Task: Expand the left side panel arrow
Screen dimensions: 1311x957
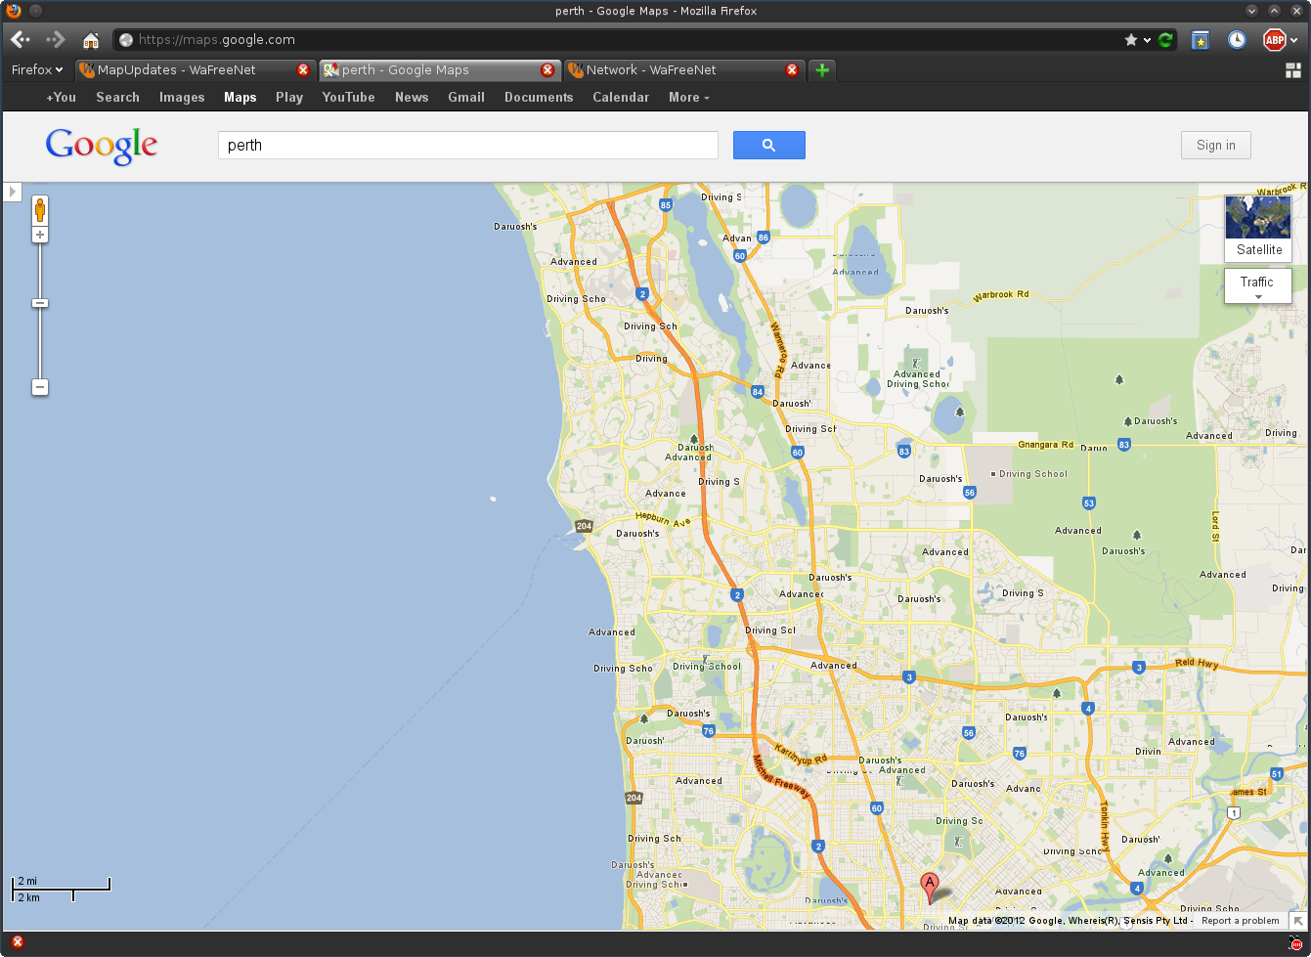Action: coord(12,192)
